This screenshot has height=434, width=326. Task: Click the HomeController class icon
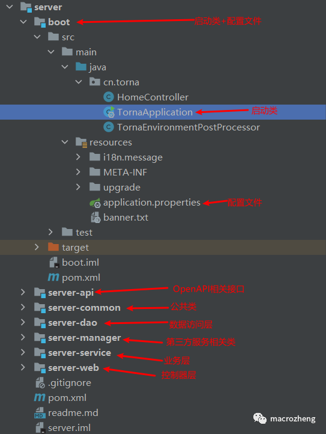click(109, 97)
